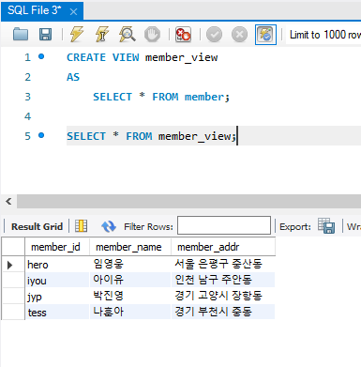Select cell '임영웅' in member_name

click(130, 265)
